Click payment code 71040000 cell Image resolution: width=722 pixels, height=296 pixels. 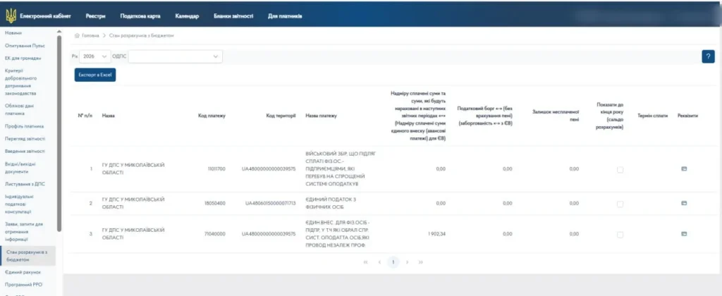[x=215, y=234]
